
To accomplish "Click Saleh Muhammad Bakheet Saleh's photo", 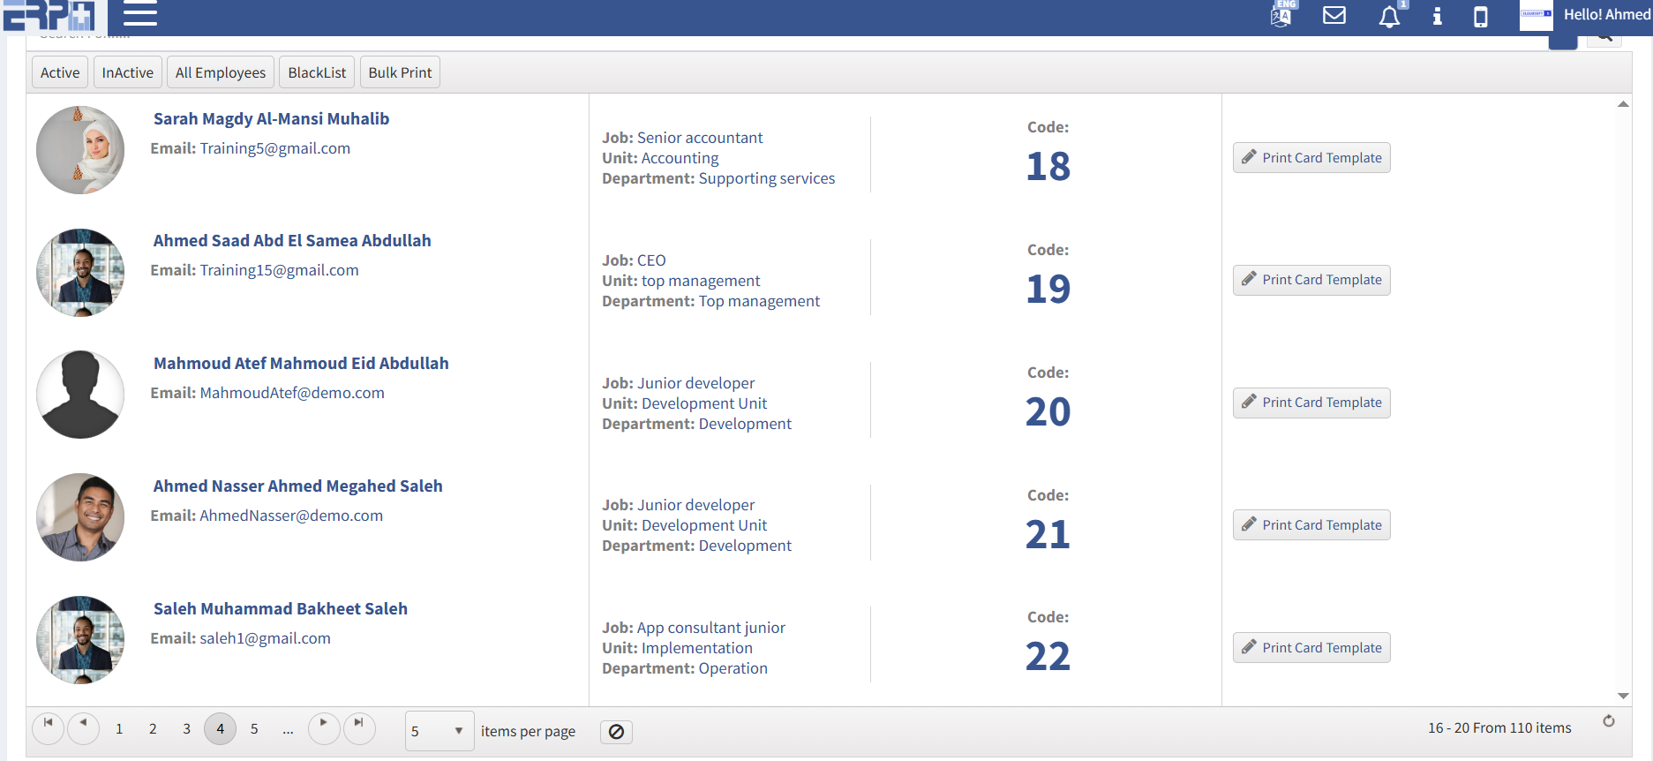I will click(80, 640).
